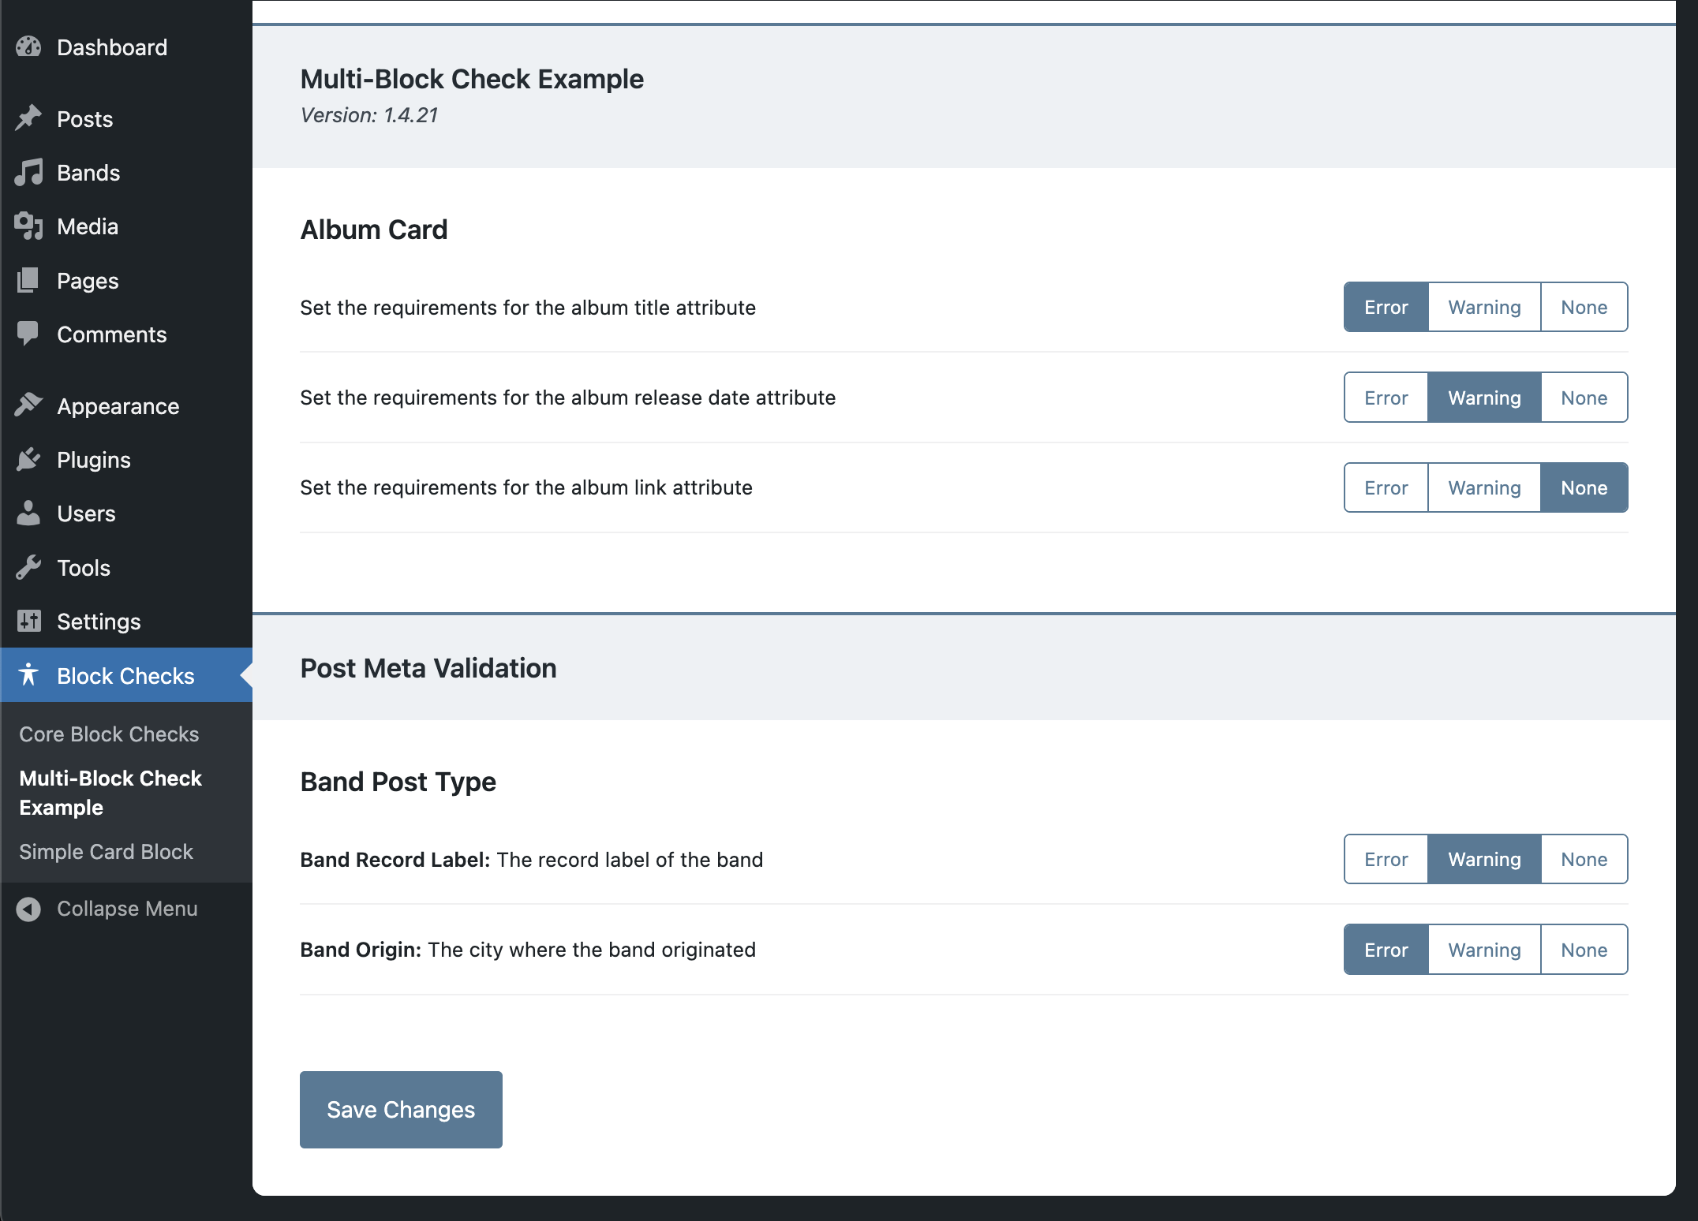Click the Media library icon

[x=29, y=226]
